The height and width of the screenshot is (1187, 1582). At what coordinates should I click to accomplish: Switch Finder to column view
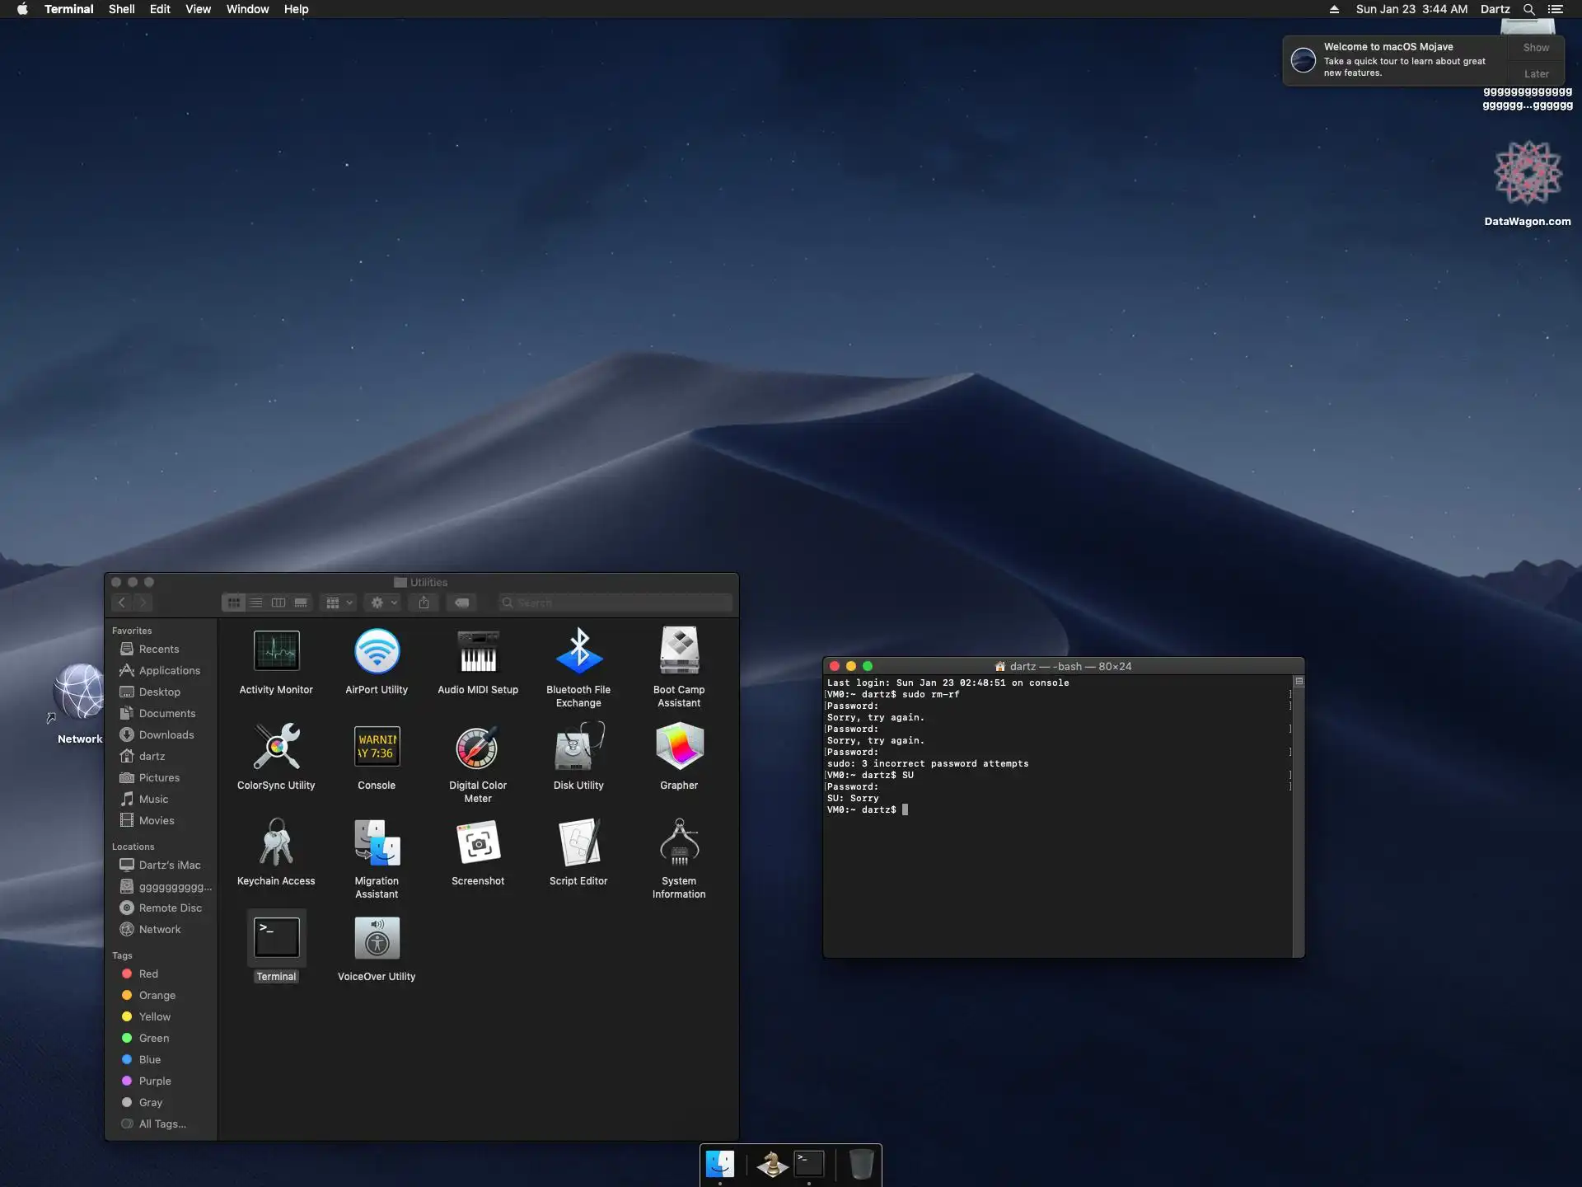pyautogui.click(x=278, y=603)
